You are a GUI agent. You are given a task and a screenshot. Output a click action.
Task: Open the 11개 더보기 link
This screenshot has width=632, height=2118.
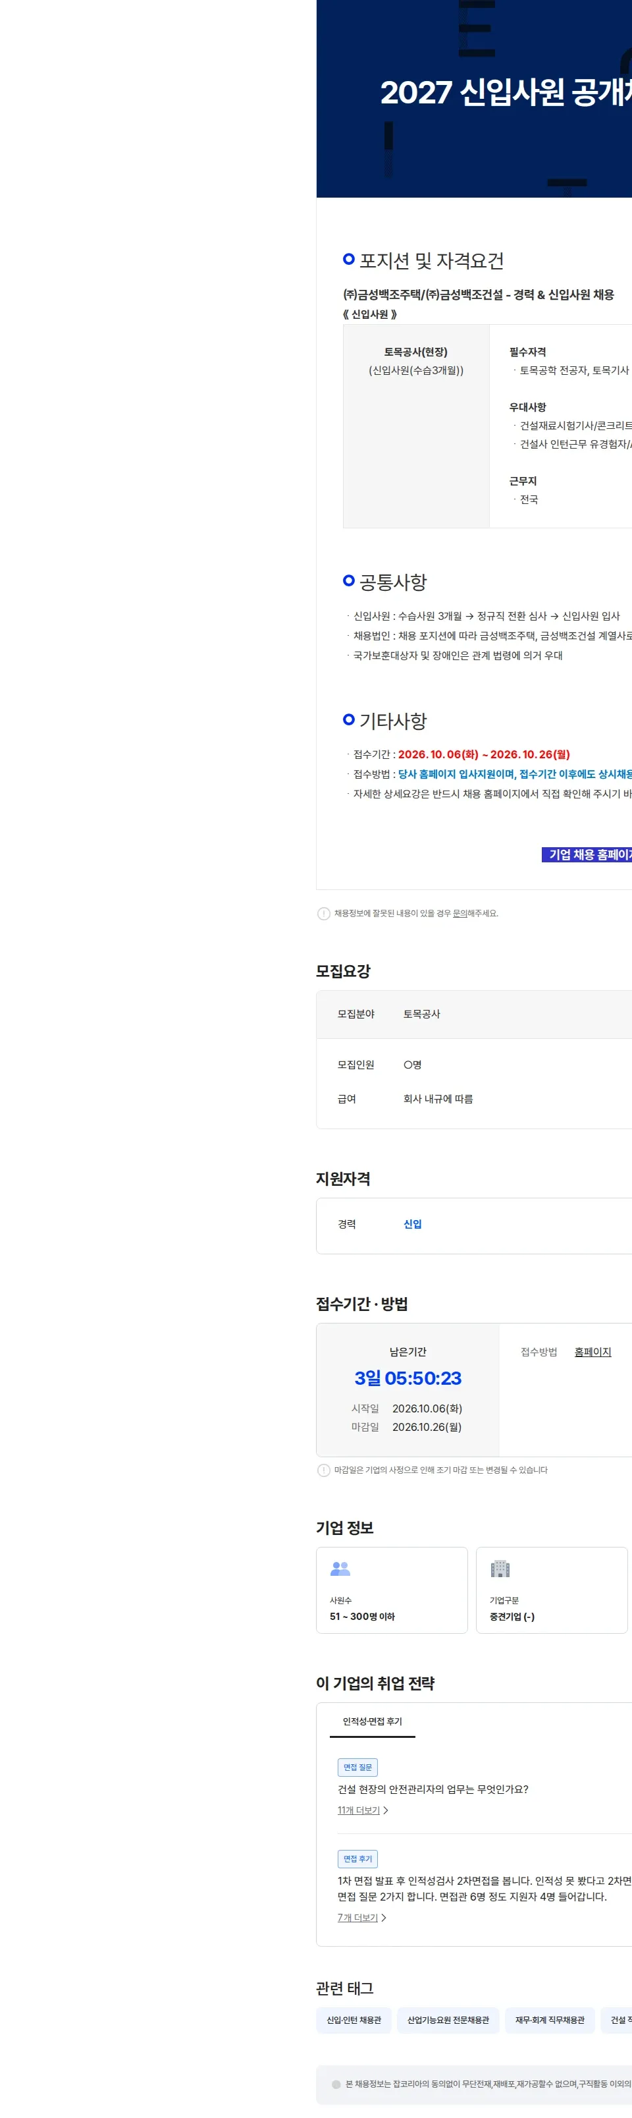point(359,1810)
